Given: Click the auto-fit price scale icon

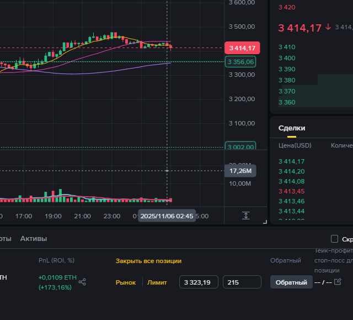Looking at the screenshot, I should click(246, 216).
